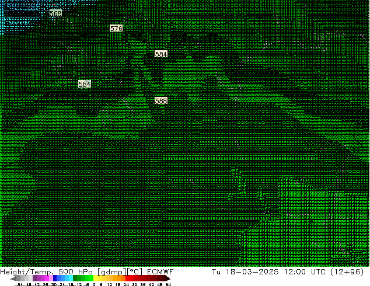Click the Height/Temp. 500 hPa title text
Image resolution: width=370 pixels, height=286 pixels.
point(47,272)
